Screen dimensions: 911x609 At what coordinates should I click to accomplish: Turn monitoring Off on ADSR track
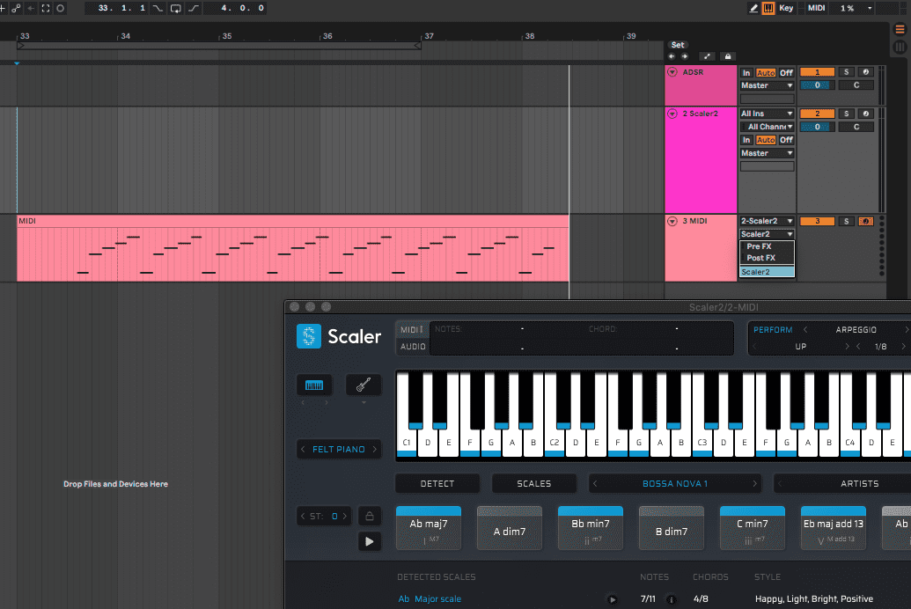tap(786, 73)
